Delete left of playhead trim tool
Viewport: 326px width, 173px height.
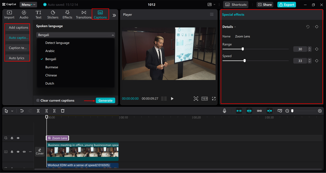46,111
